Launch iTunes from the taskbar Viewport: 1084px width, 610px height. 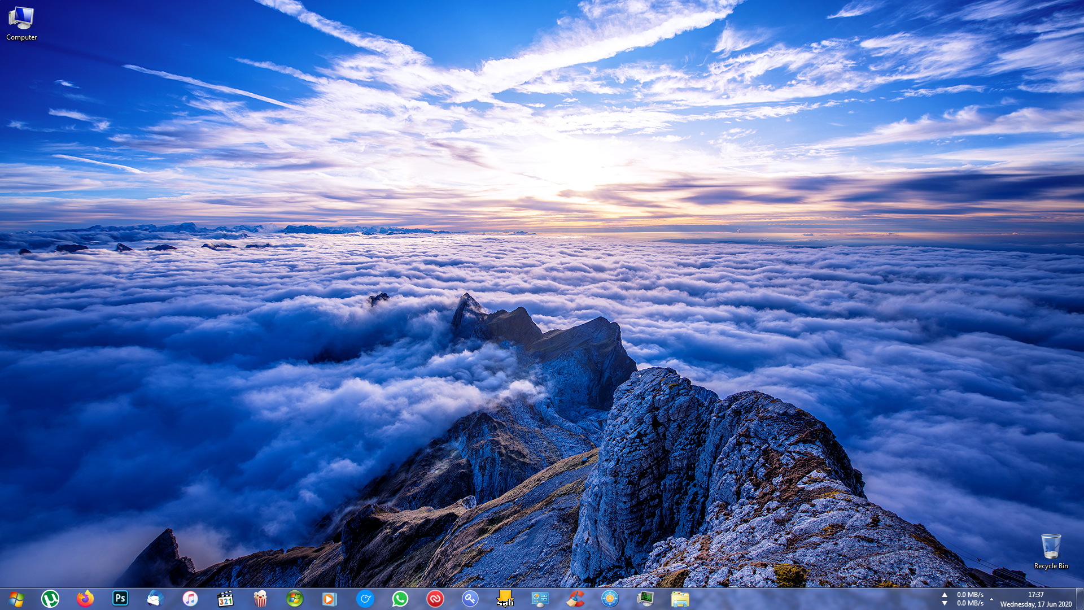tap(190, 599)
